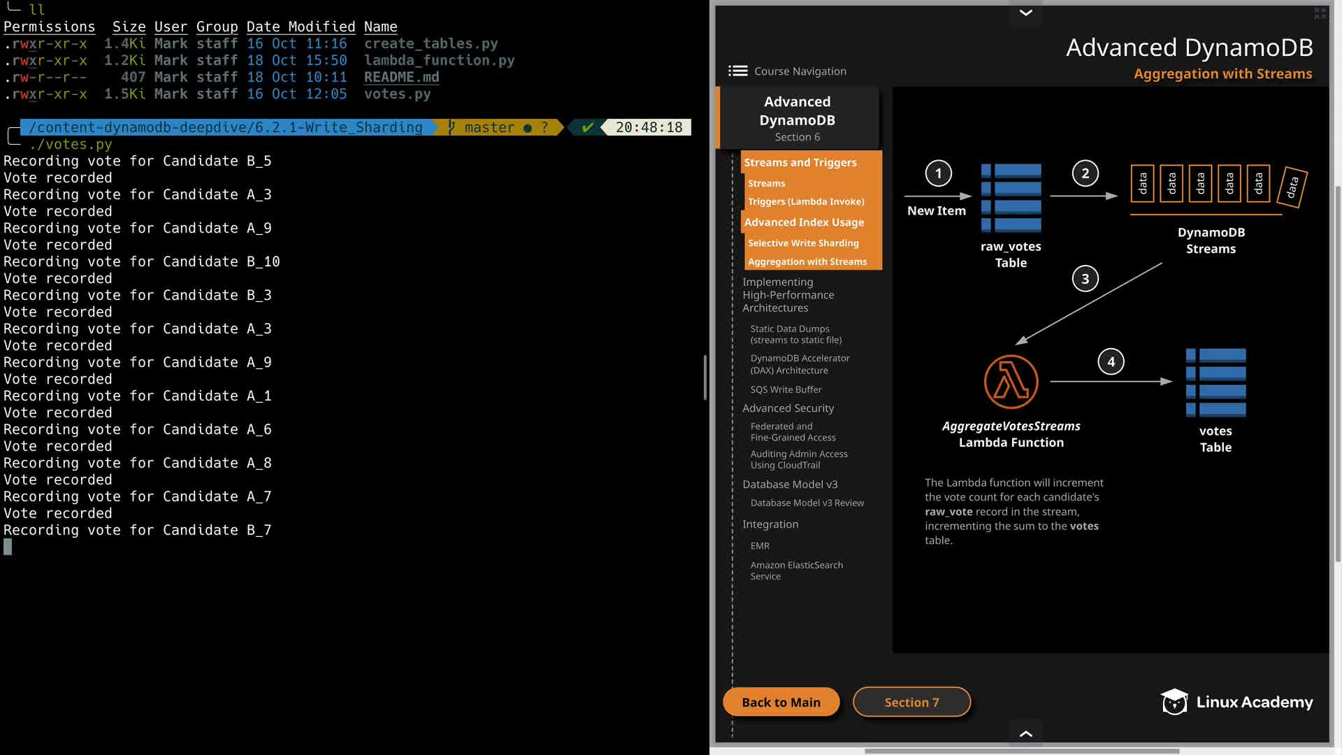Expand Implementing High-Performance Architectures section
Image resolution: width=1342 pixels, height=755 pixels.
788,295
